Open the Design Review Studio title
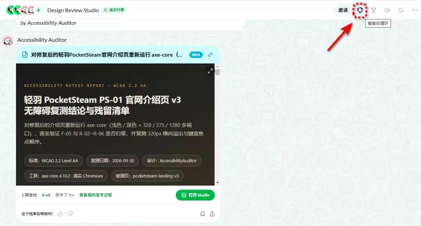Viewport: 421px width, 226px height. pos(73,10)
